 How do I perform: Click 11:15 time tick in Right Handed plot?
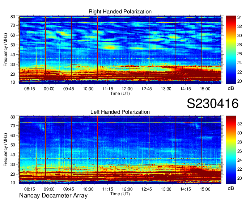coord(108,89)
